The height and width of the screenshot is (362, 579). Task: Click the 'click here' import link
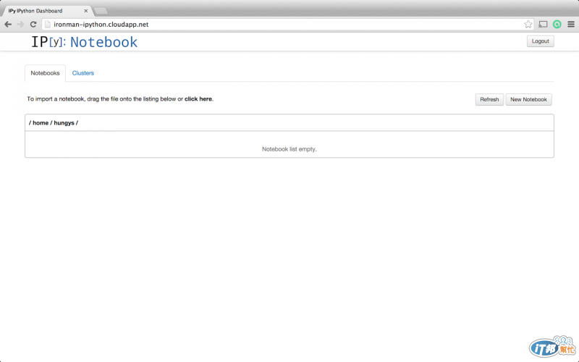[x=198, y=99]
